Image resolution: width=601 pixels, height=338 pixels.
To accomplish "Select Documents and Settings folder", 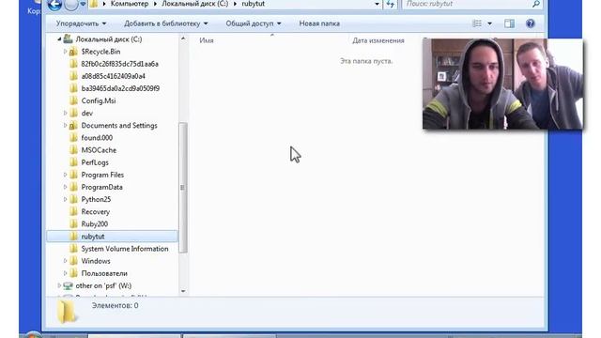I will point(119,125).
